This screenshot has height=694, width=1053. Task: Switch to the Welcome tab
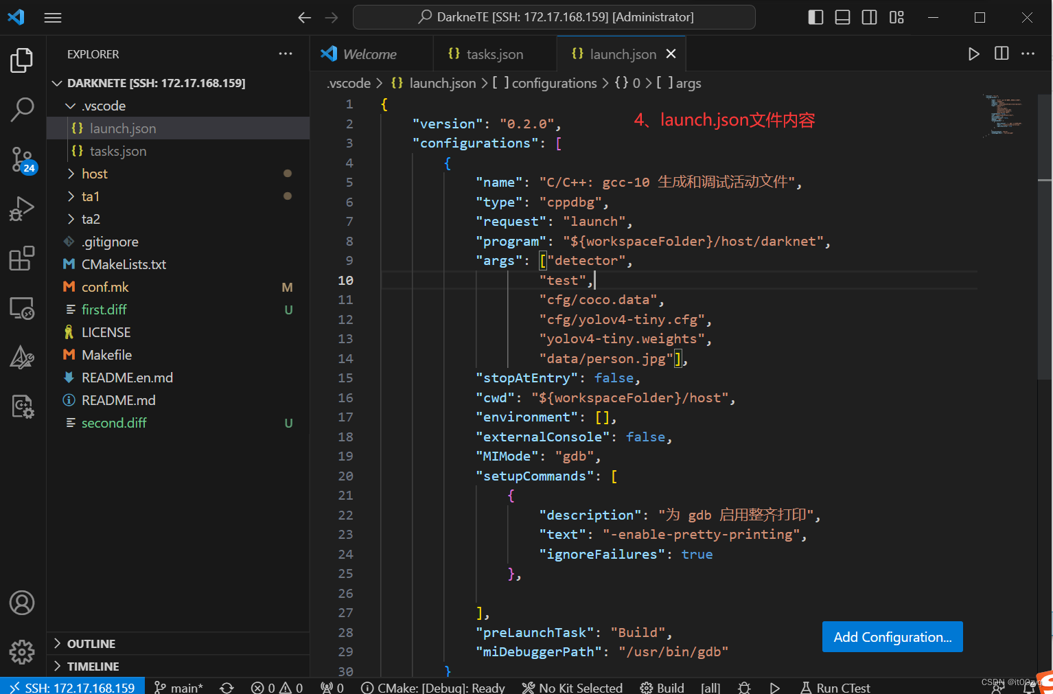[x=371, y=54]
